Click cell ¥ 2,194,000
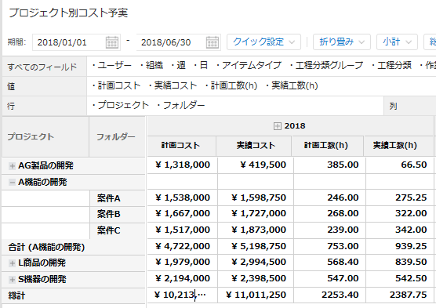The width and height of the screenshot is (436, 308). pos(183,278)
